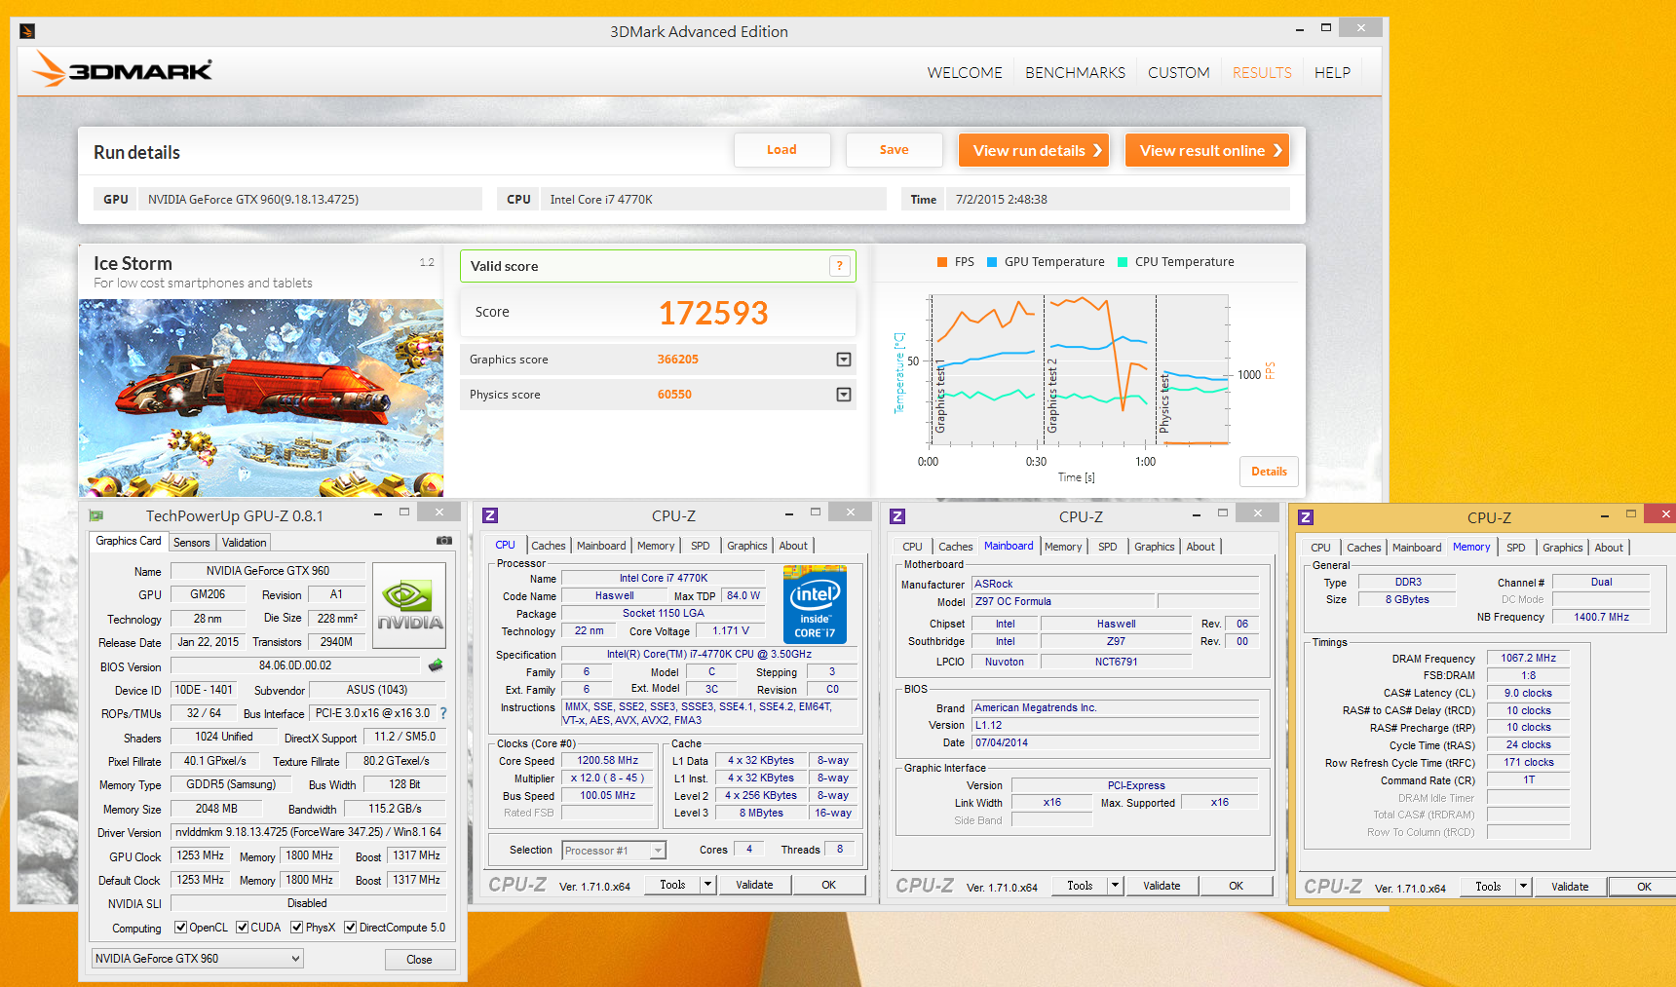
Task: Open the BENCHMARKS section
Action: 1075,72
